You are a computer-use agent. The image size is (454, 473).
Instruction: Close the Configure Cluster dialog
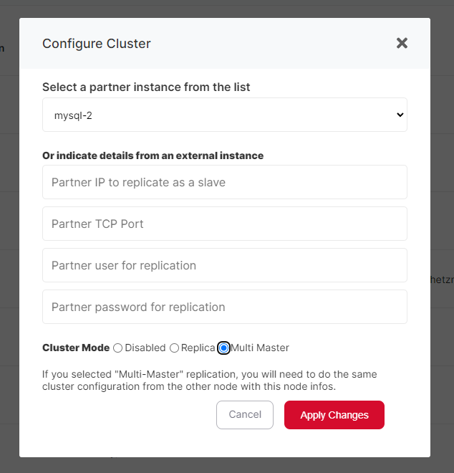pyautogui.click(x=402, y=43)
